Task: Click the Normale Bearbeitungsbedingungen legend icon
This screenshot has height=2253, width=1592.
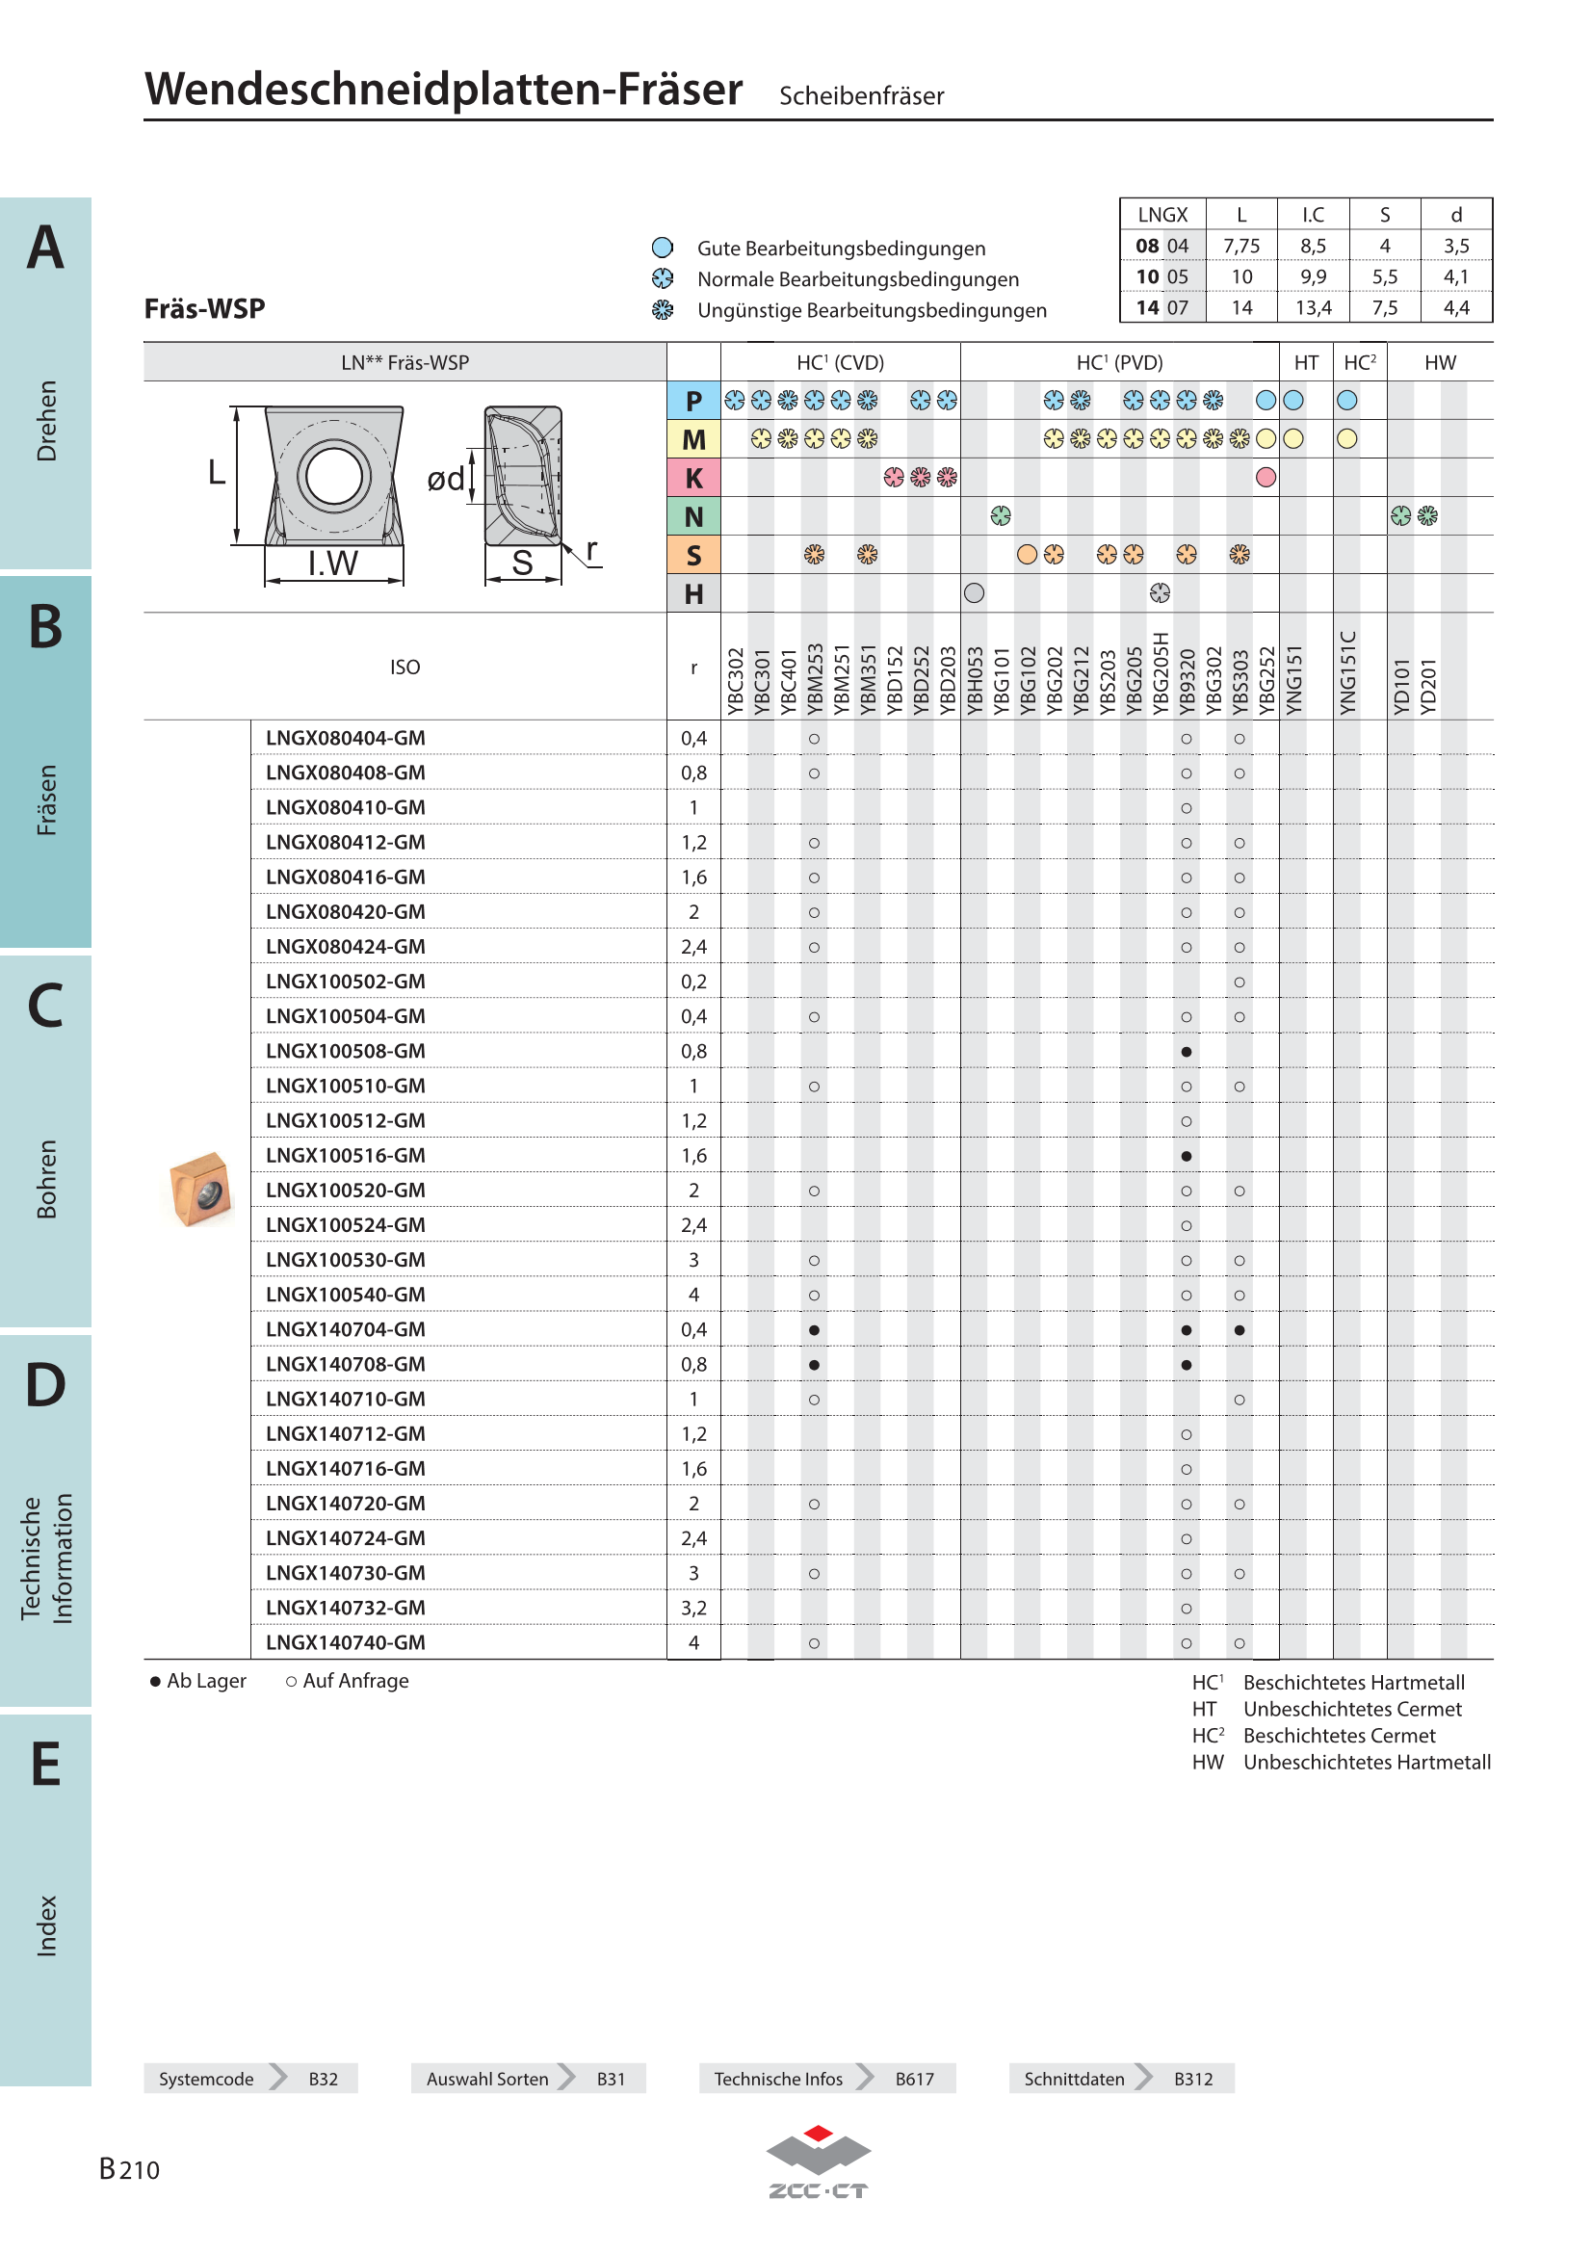Action: point(662,278)
